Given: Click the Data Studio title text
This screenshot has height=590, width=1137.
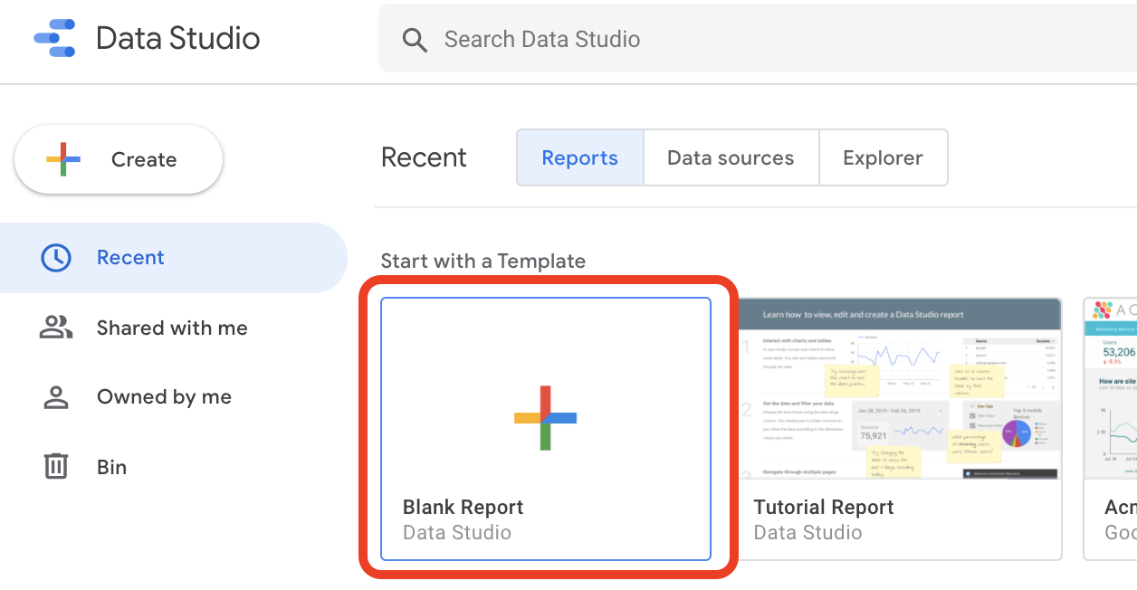Looking at the screenshot, I should tap(178, 38).
